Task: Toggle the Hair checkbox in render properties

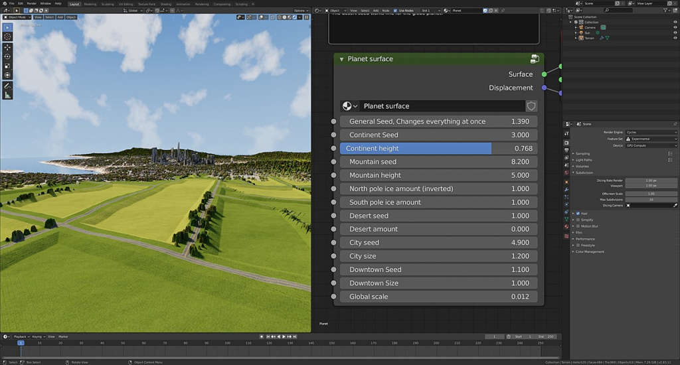Action: pos(578,213)
